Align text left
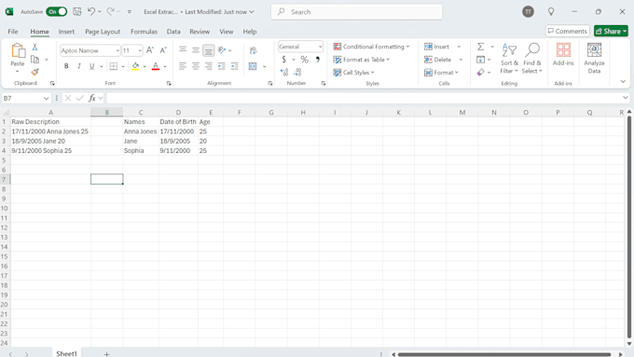The image size is (634, 357). tap(183, 66)
